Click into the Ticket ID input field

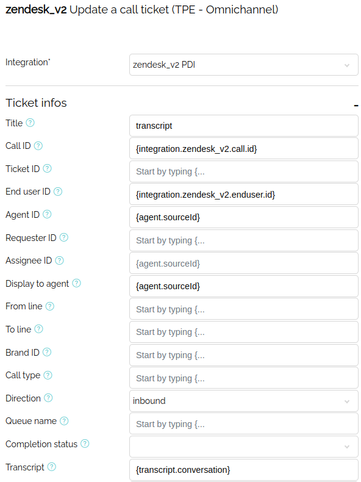(244, 171)
